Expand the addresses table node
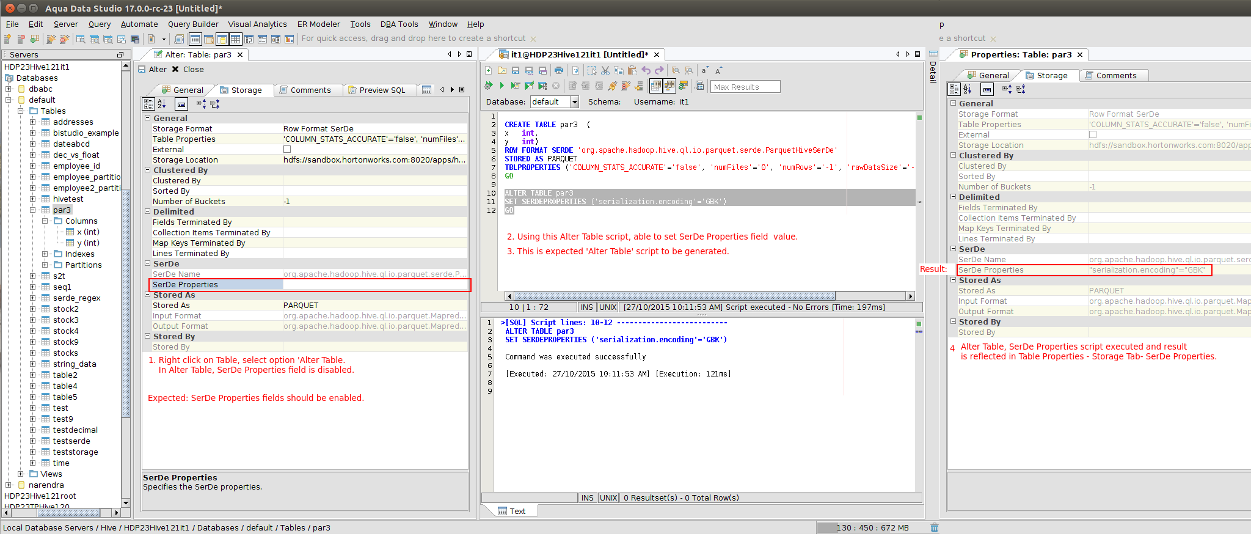 [33, 122]
